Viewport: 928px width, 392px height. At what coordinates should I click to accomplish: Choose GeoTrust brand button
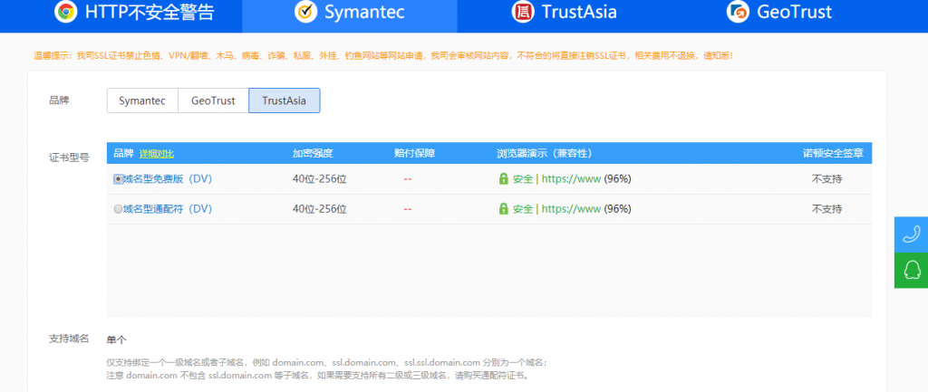pos(213,100)
